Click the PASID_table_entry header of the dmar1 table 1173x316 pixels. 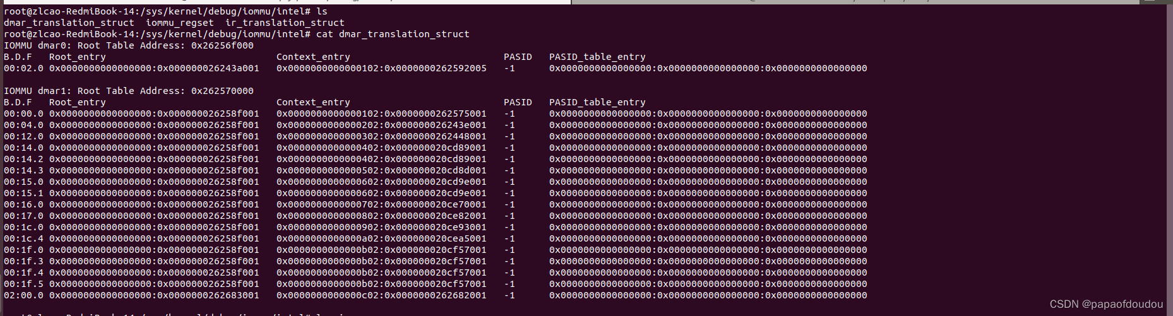point(597,102)
